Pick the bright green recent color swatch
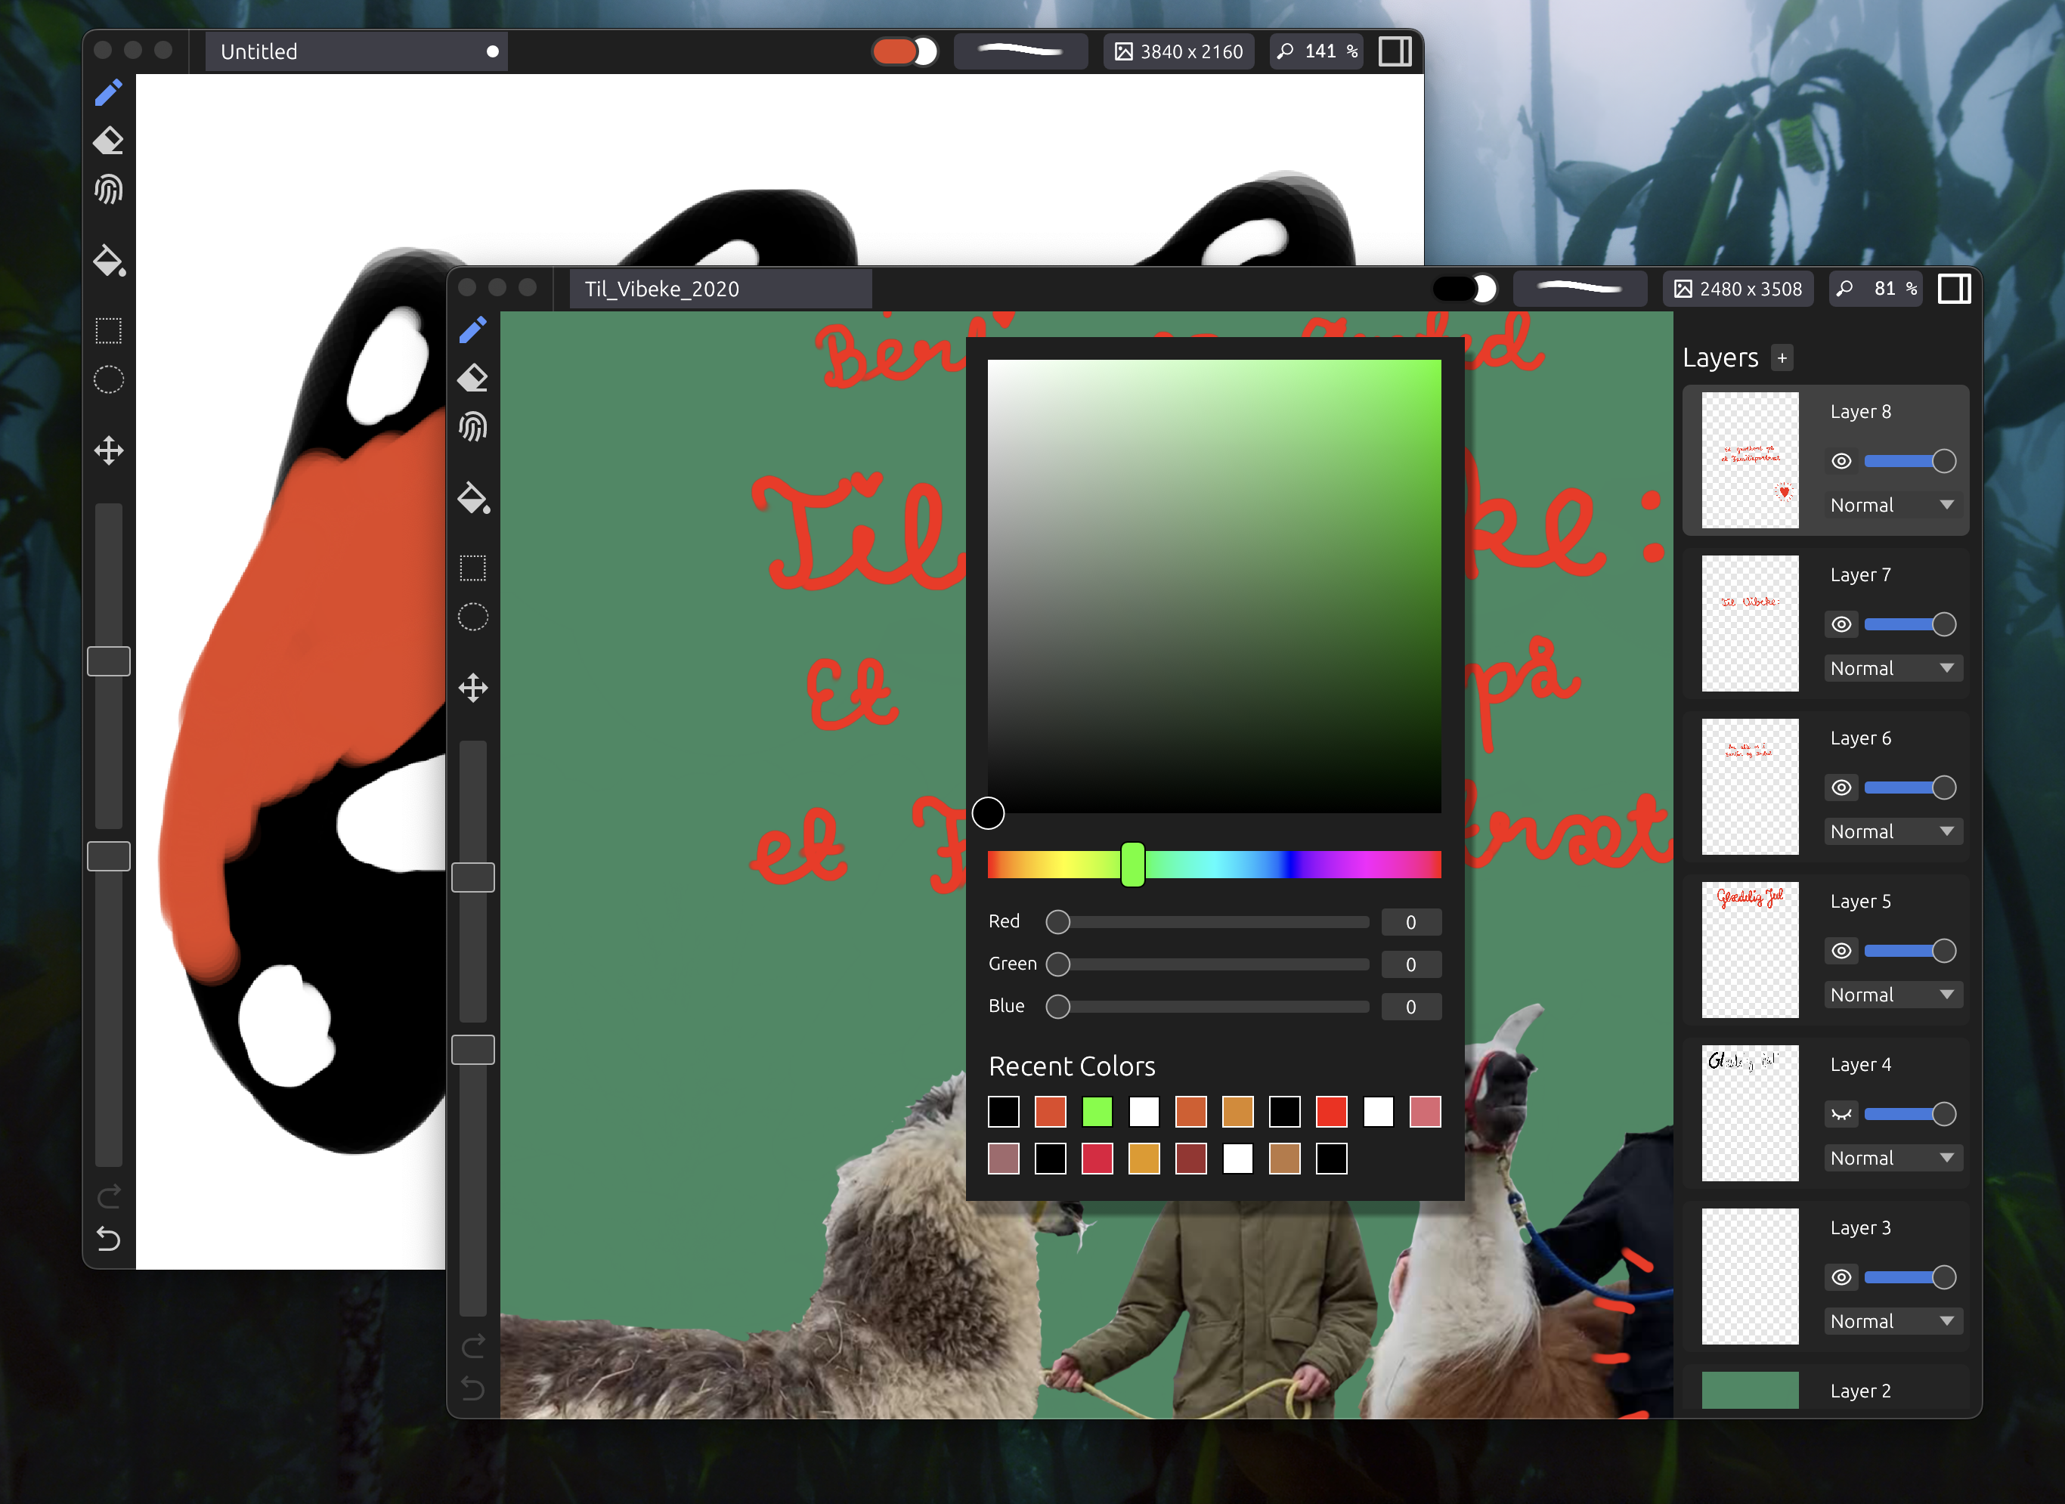The image size is (2065, 1504). pos(1098,1112)
